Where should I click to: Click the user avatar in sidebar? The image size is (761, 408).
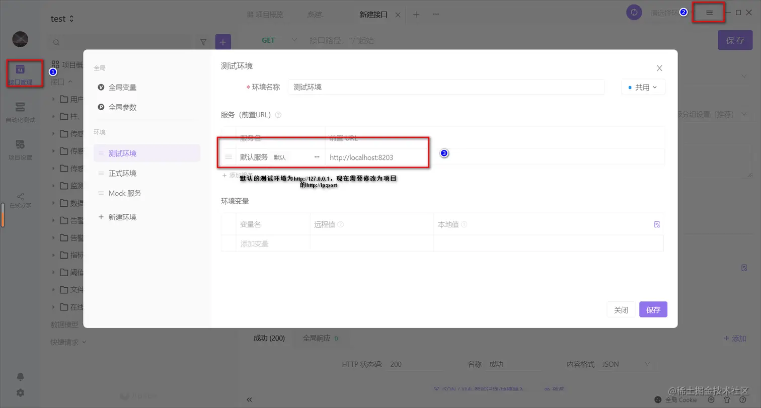pyautogui.click(x=20, y=39)
